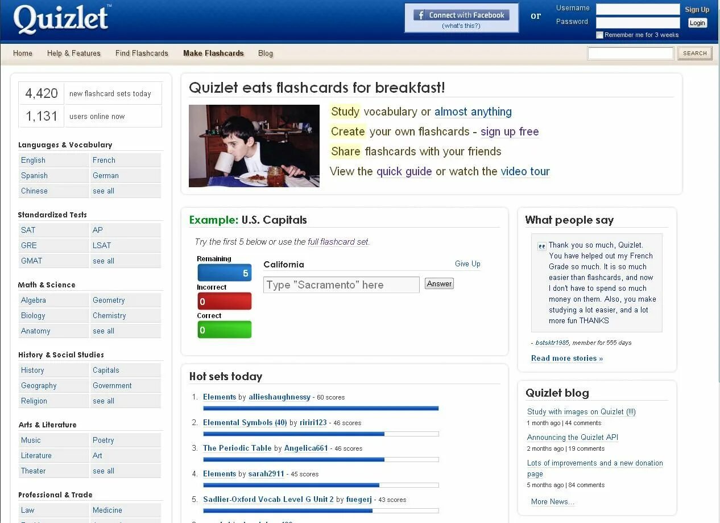Image resolution: width=720 pixels, height=523 pixels.
Task: Open Medicine category
Action: pyautogui.click(x=107, y=510)
